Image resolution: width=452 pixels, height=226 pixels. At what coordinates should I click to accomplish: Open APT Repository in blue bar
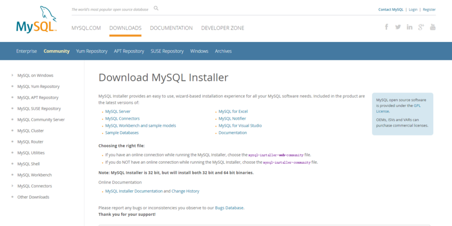click(129, 51)
